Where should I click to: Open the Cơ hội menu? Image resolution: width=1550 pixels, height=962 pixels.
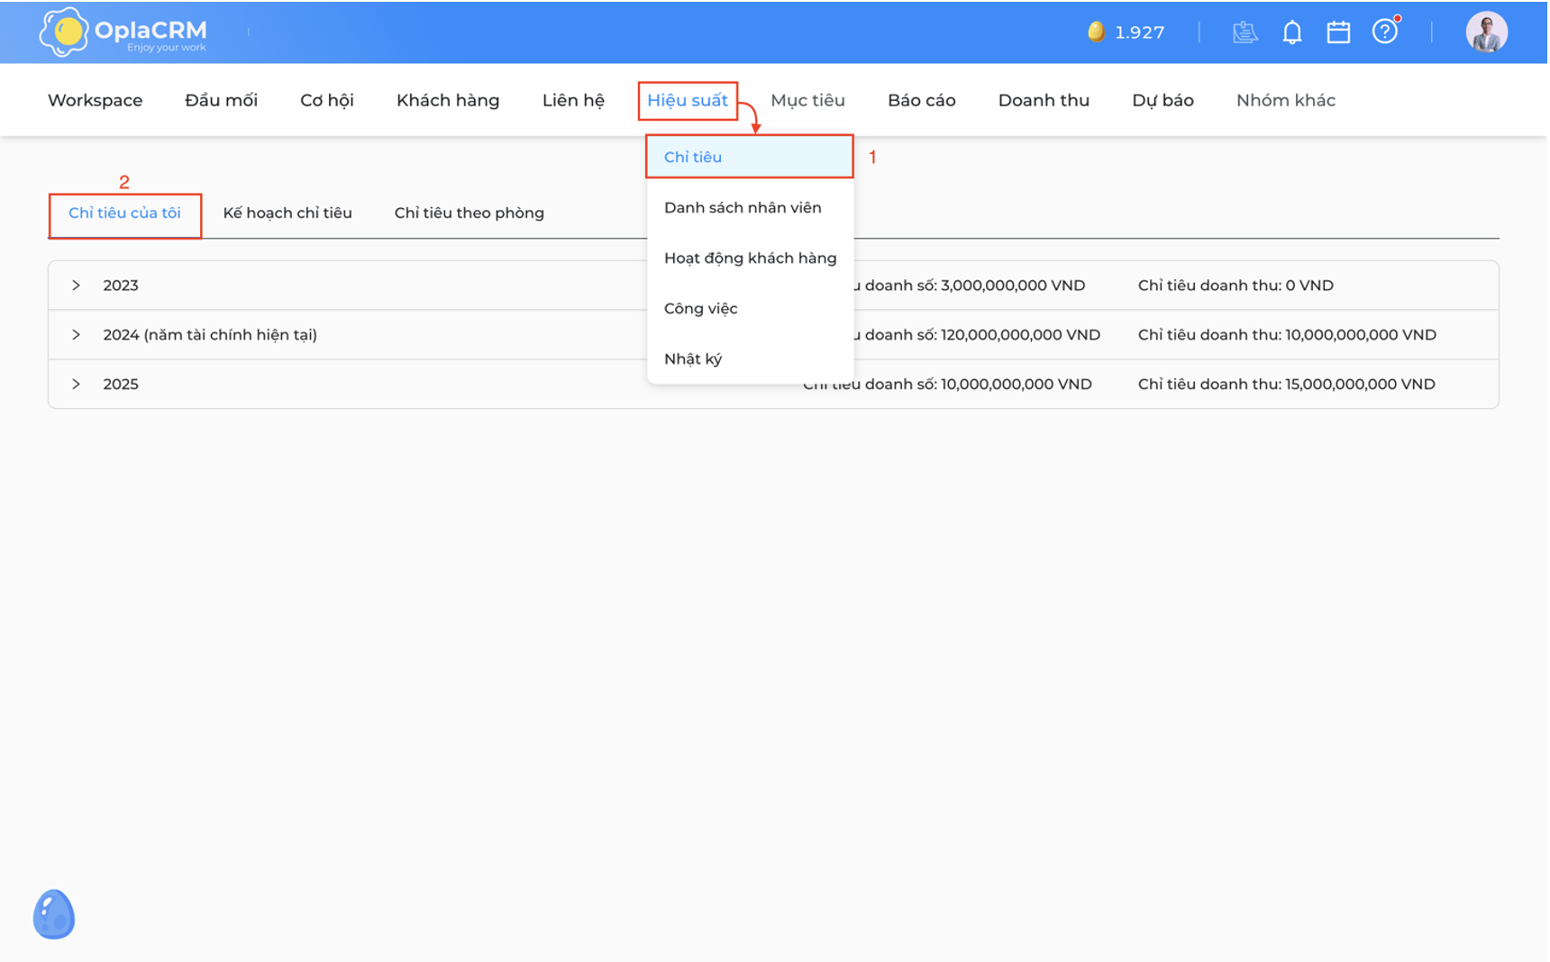pyautogui.click(x=327, y=100)
